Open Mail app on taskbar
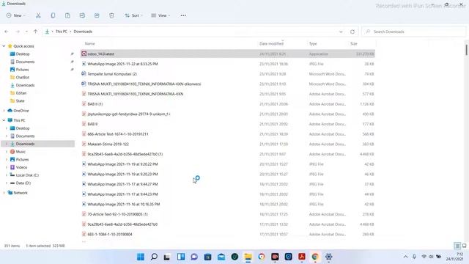This screenshot has width=469, height=264. point(221,257)
